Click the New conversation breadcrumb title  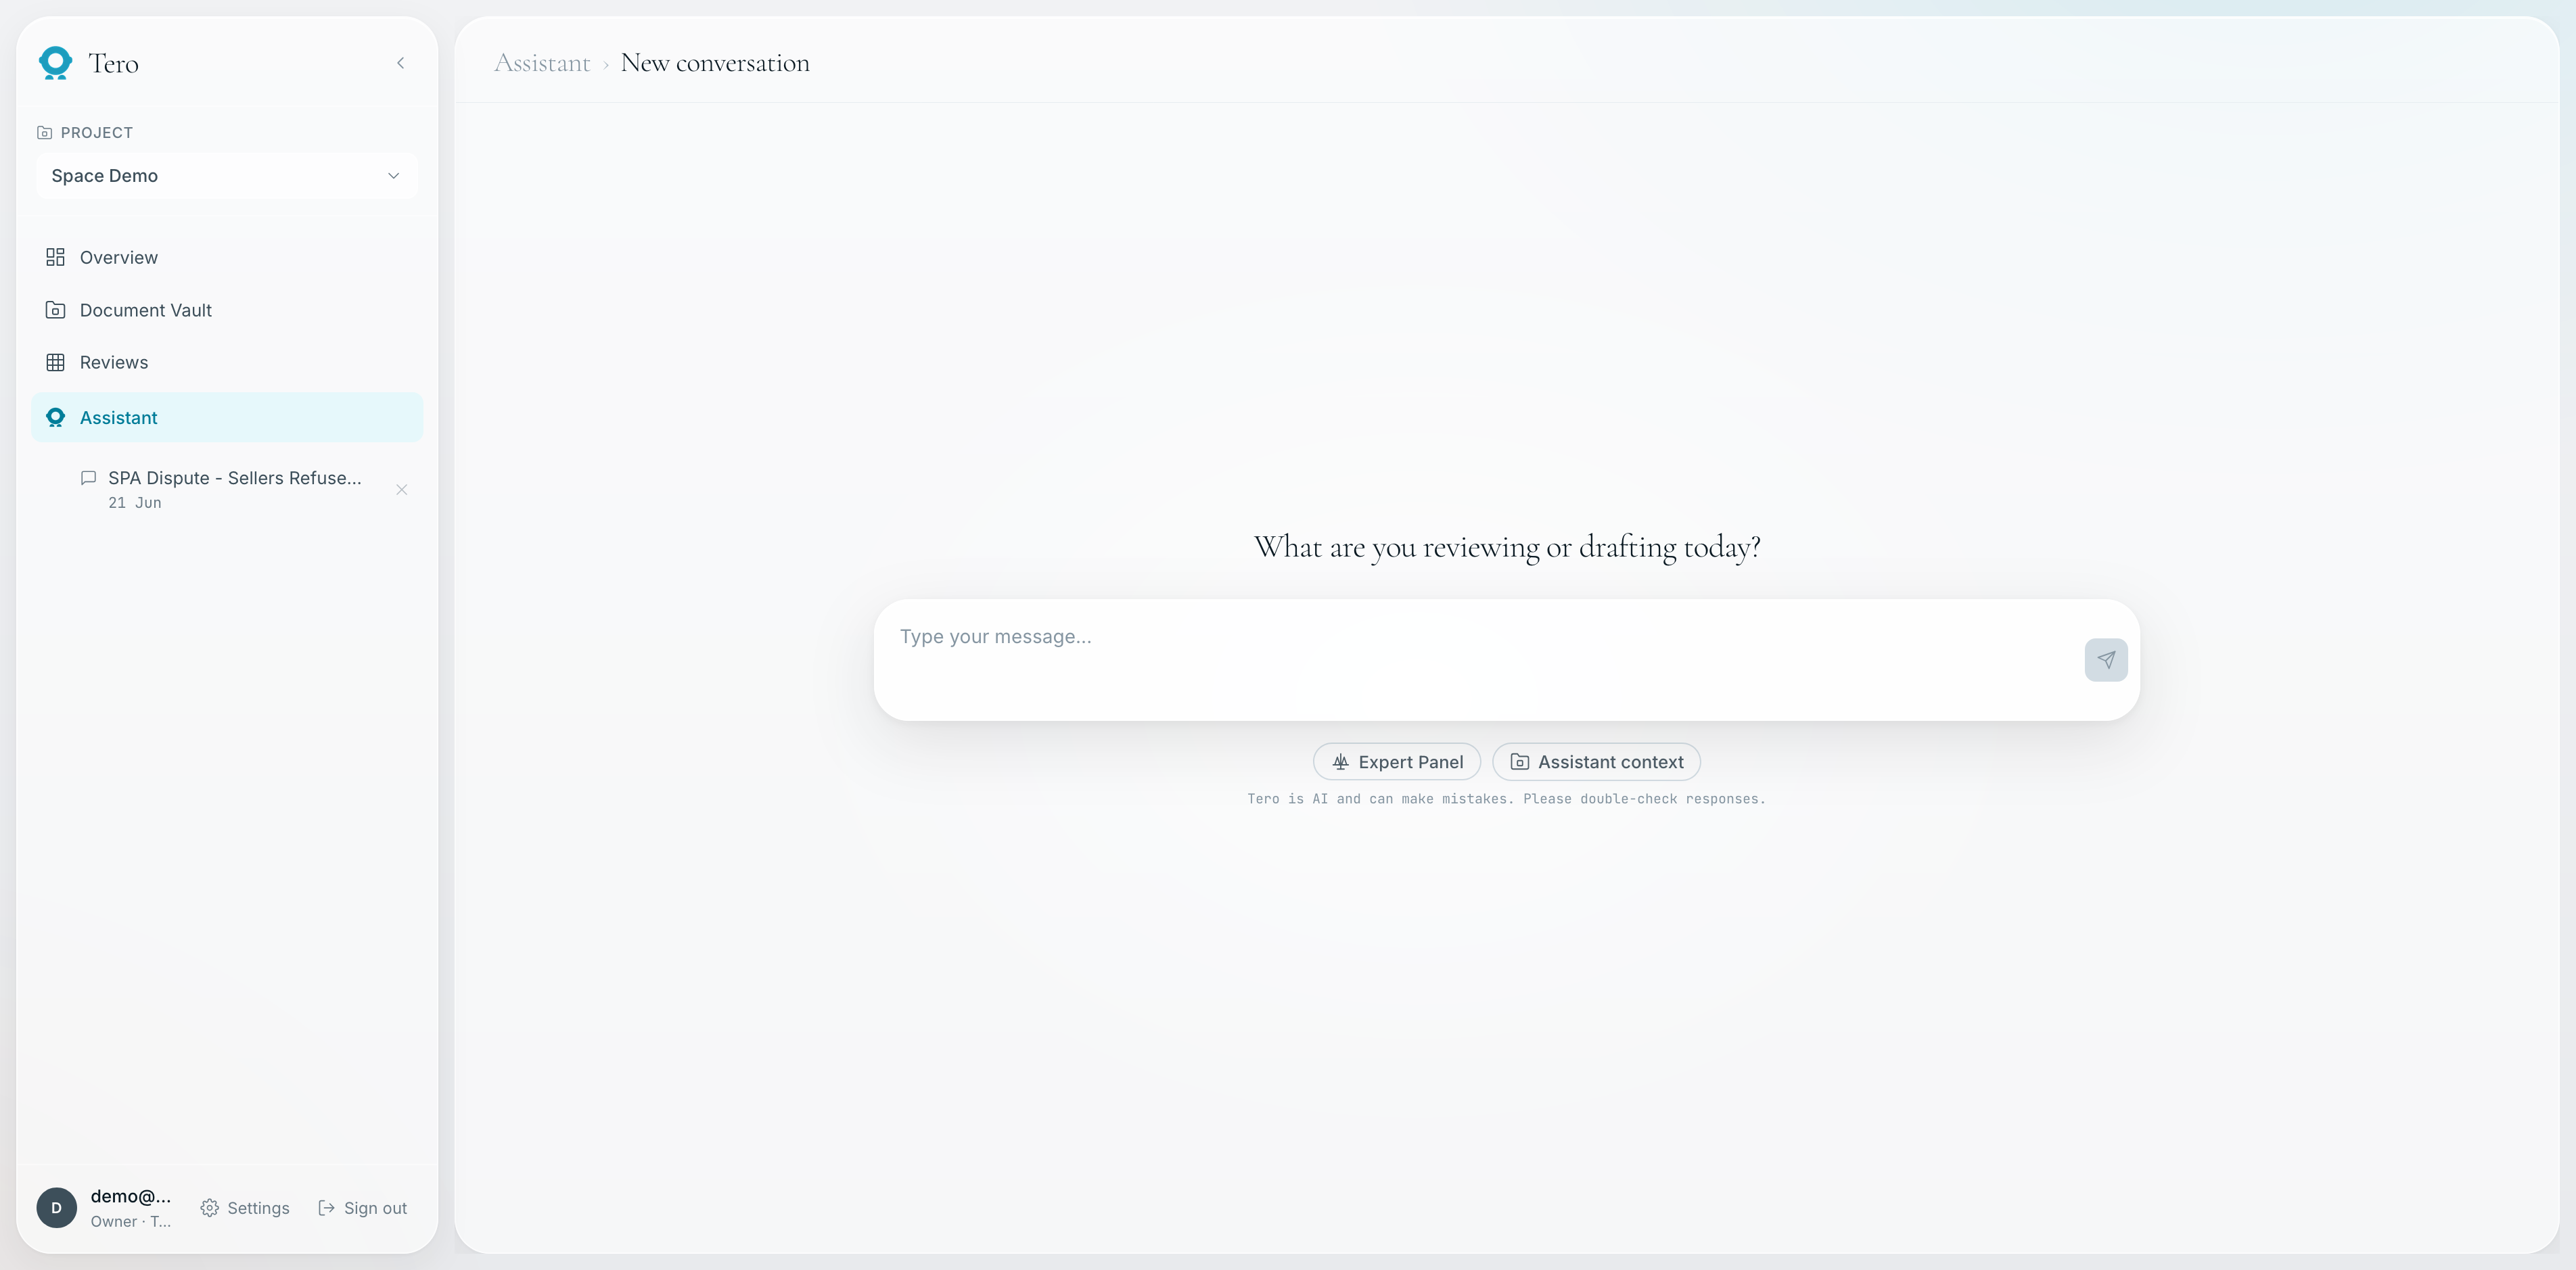[x=715, y=63]
